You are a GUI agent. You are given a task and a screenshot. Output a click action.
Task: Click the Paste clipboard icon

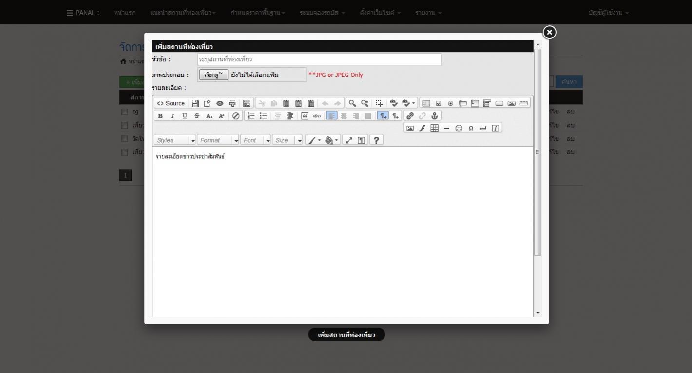[x=286, y=103]
